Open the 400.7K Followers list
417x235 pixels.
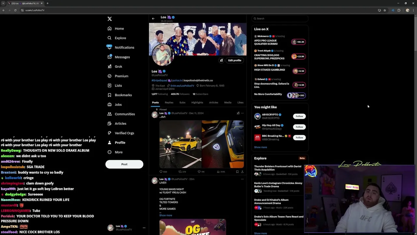180,94
